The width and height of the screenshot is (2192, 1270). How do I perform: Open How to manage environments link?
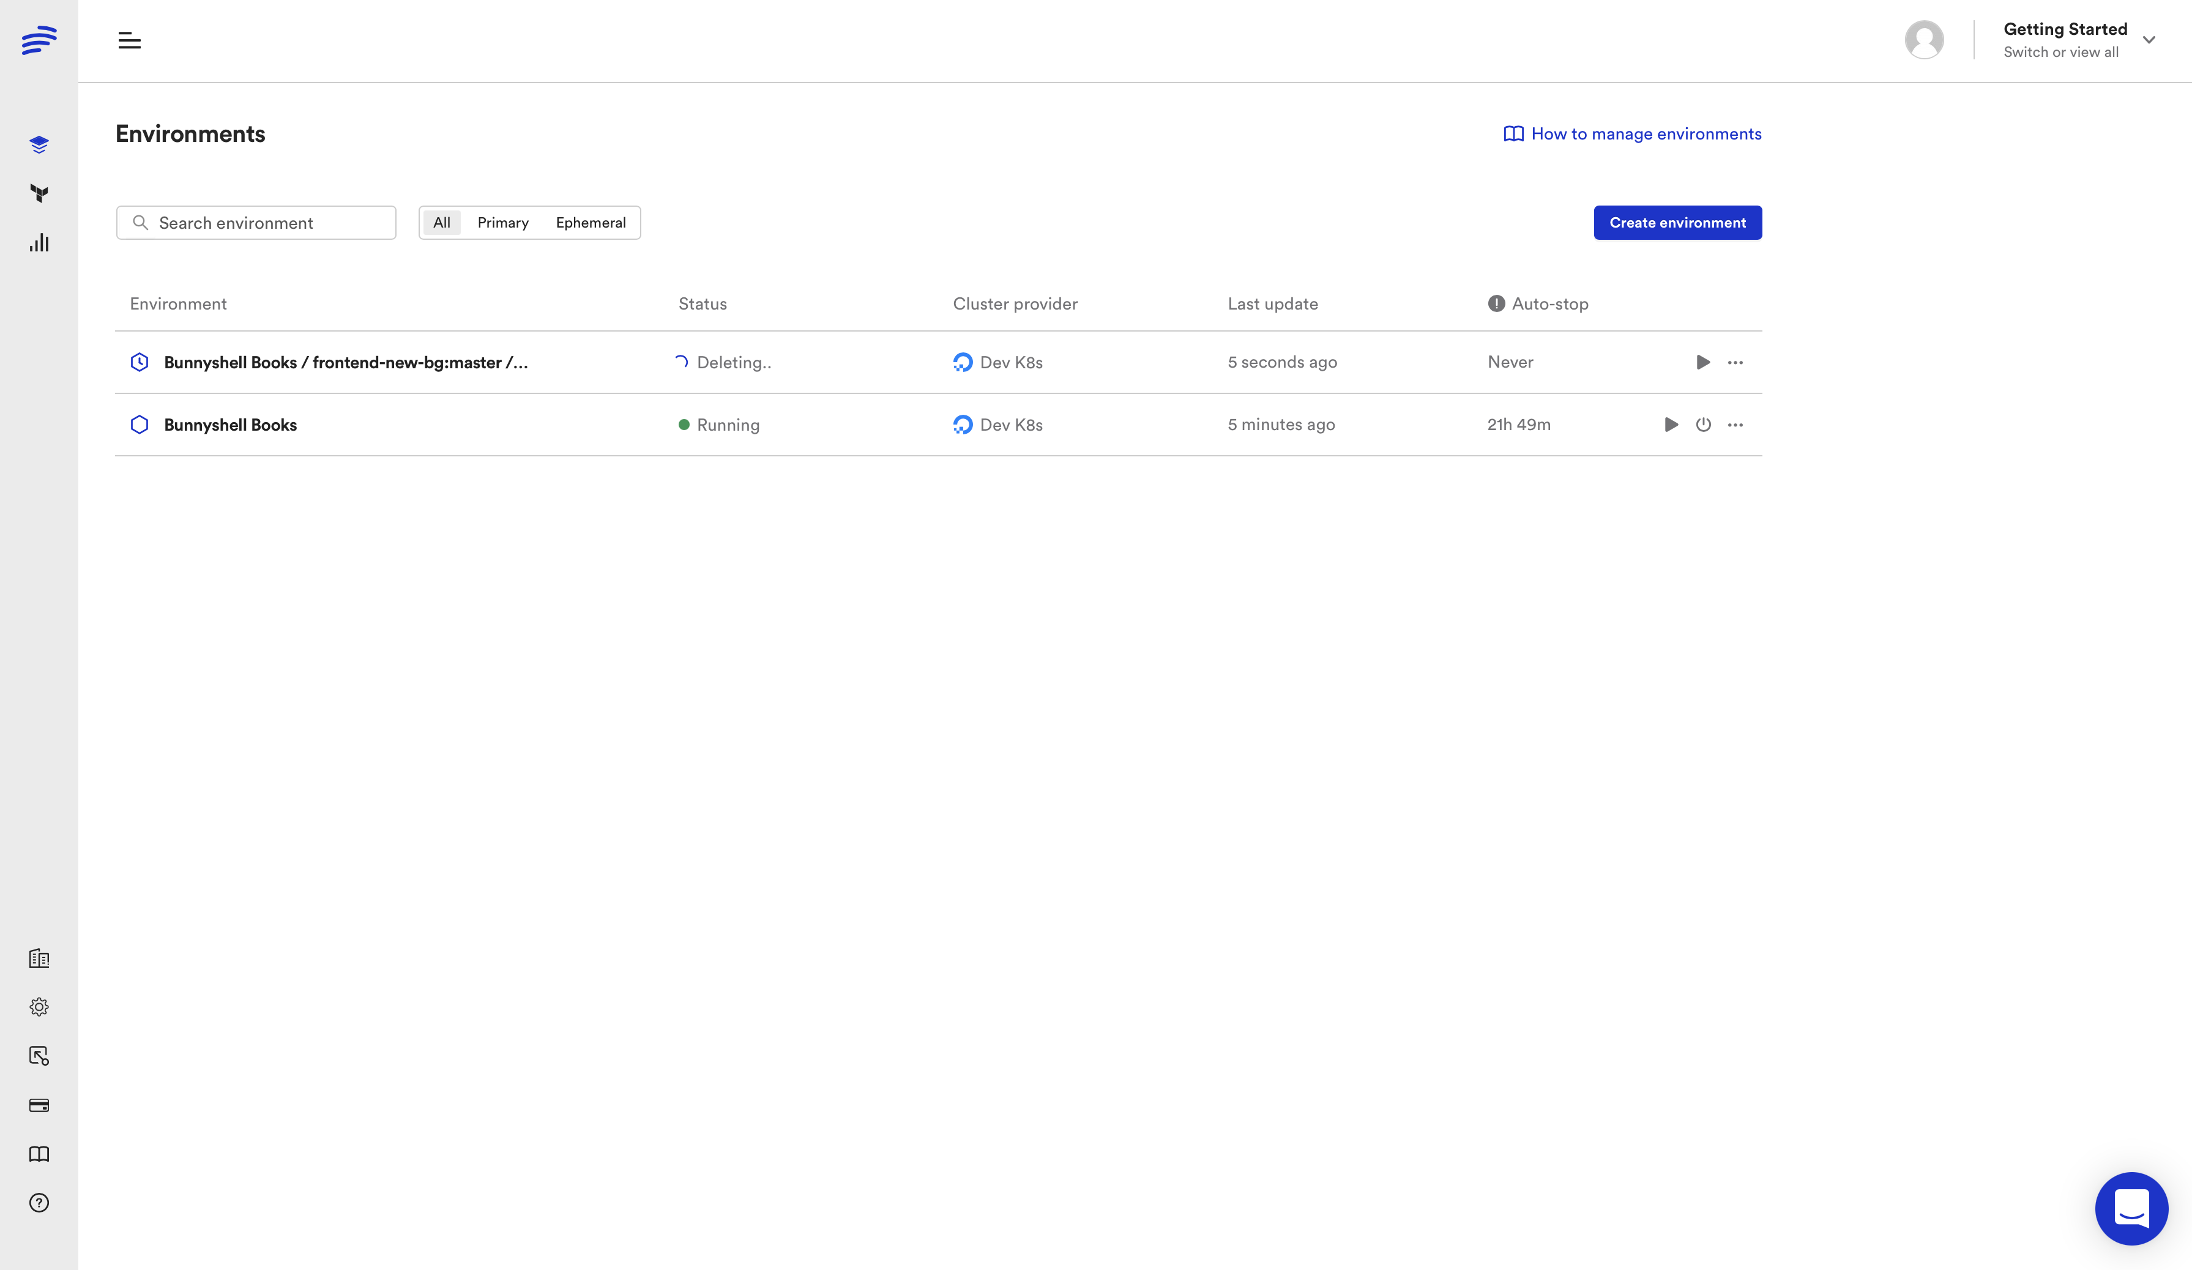coord(1633,134)
